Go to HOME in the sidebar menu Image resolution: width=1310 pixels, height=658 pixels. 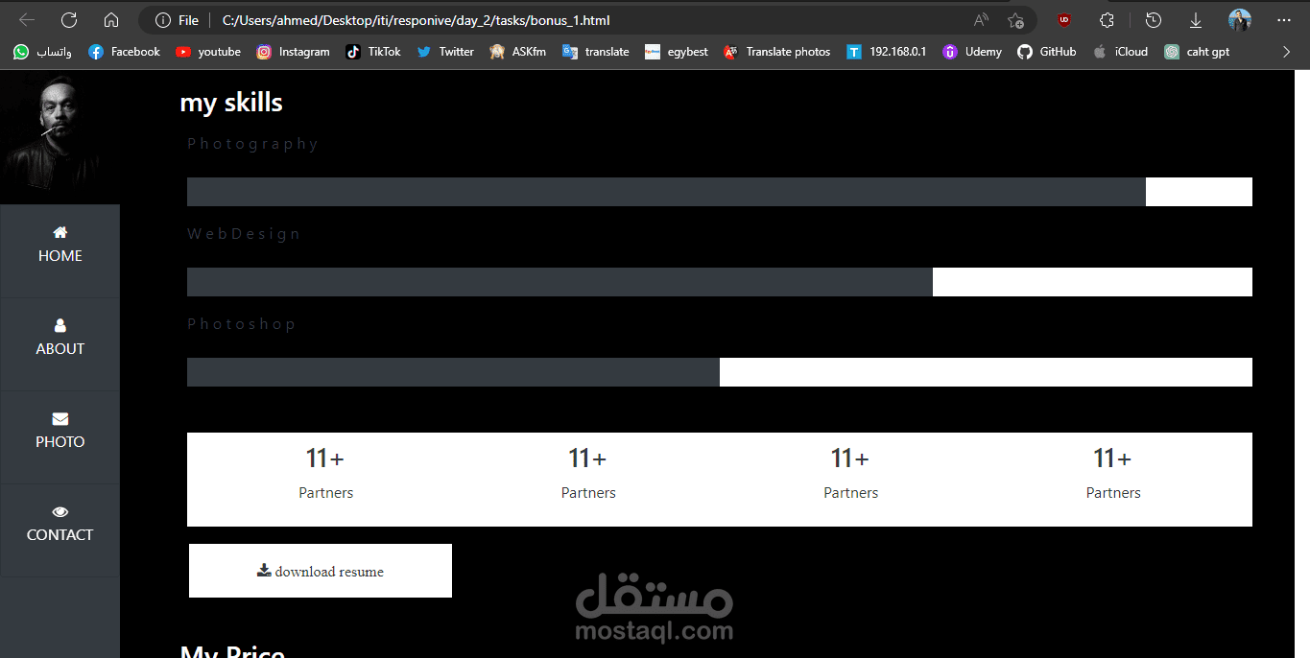click(x=60, y=255)
